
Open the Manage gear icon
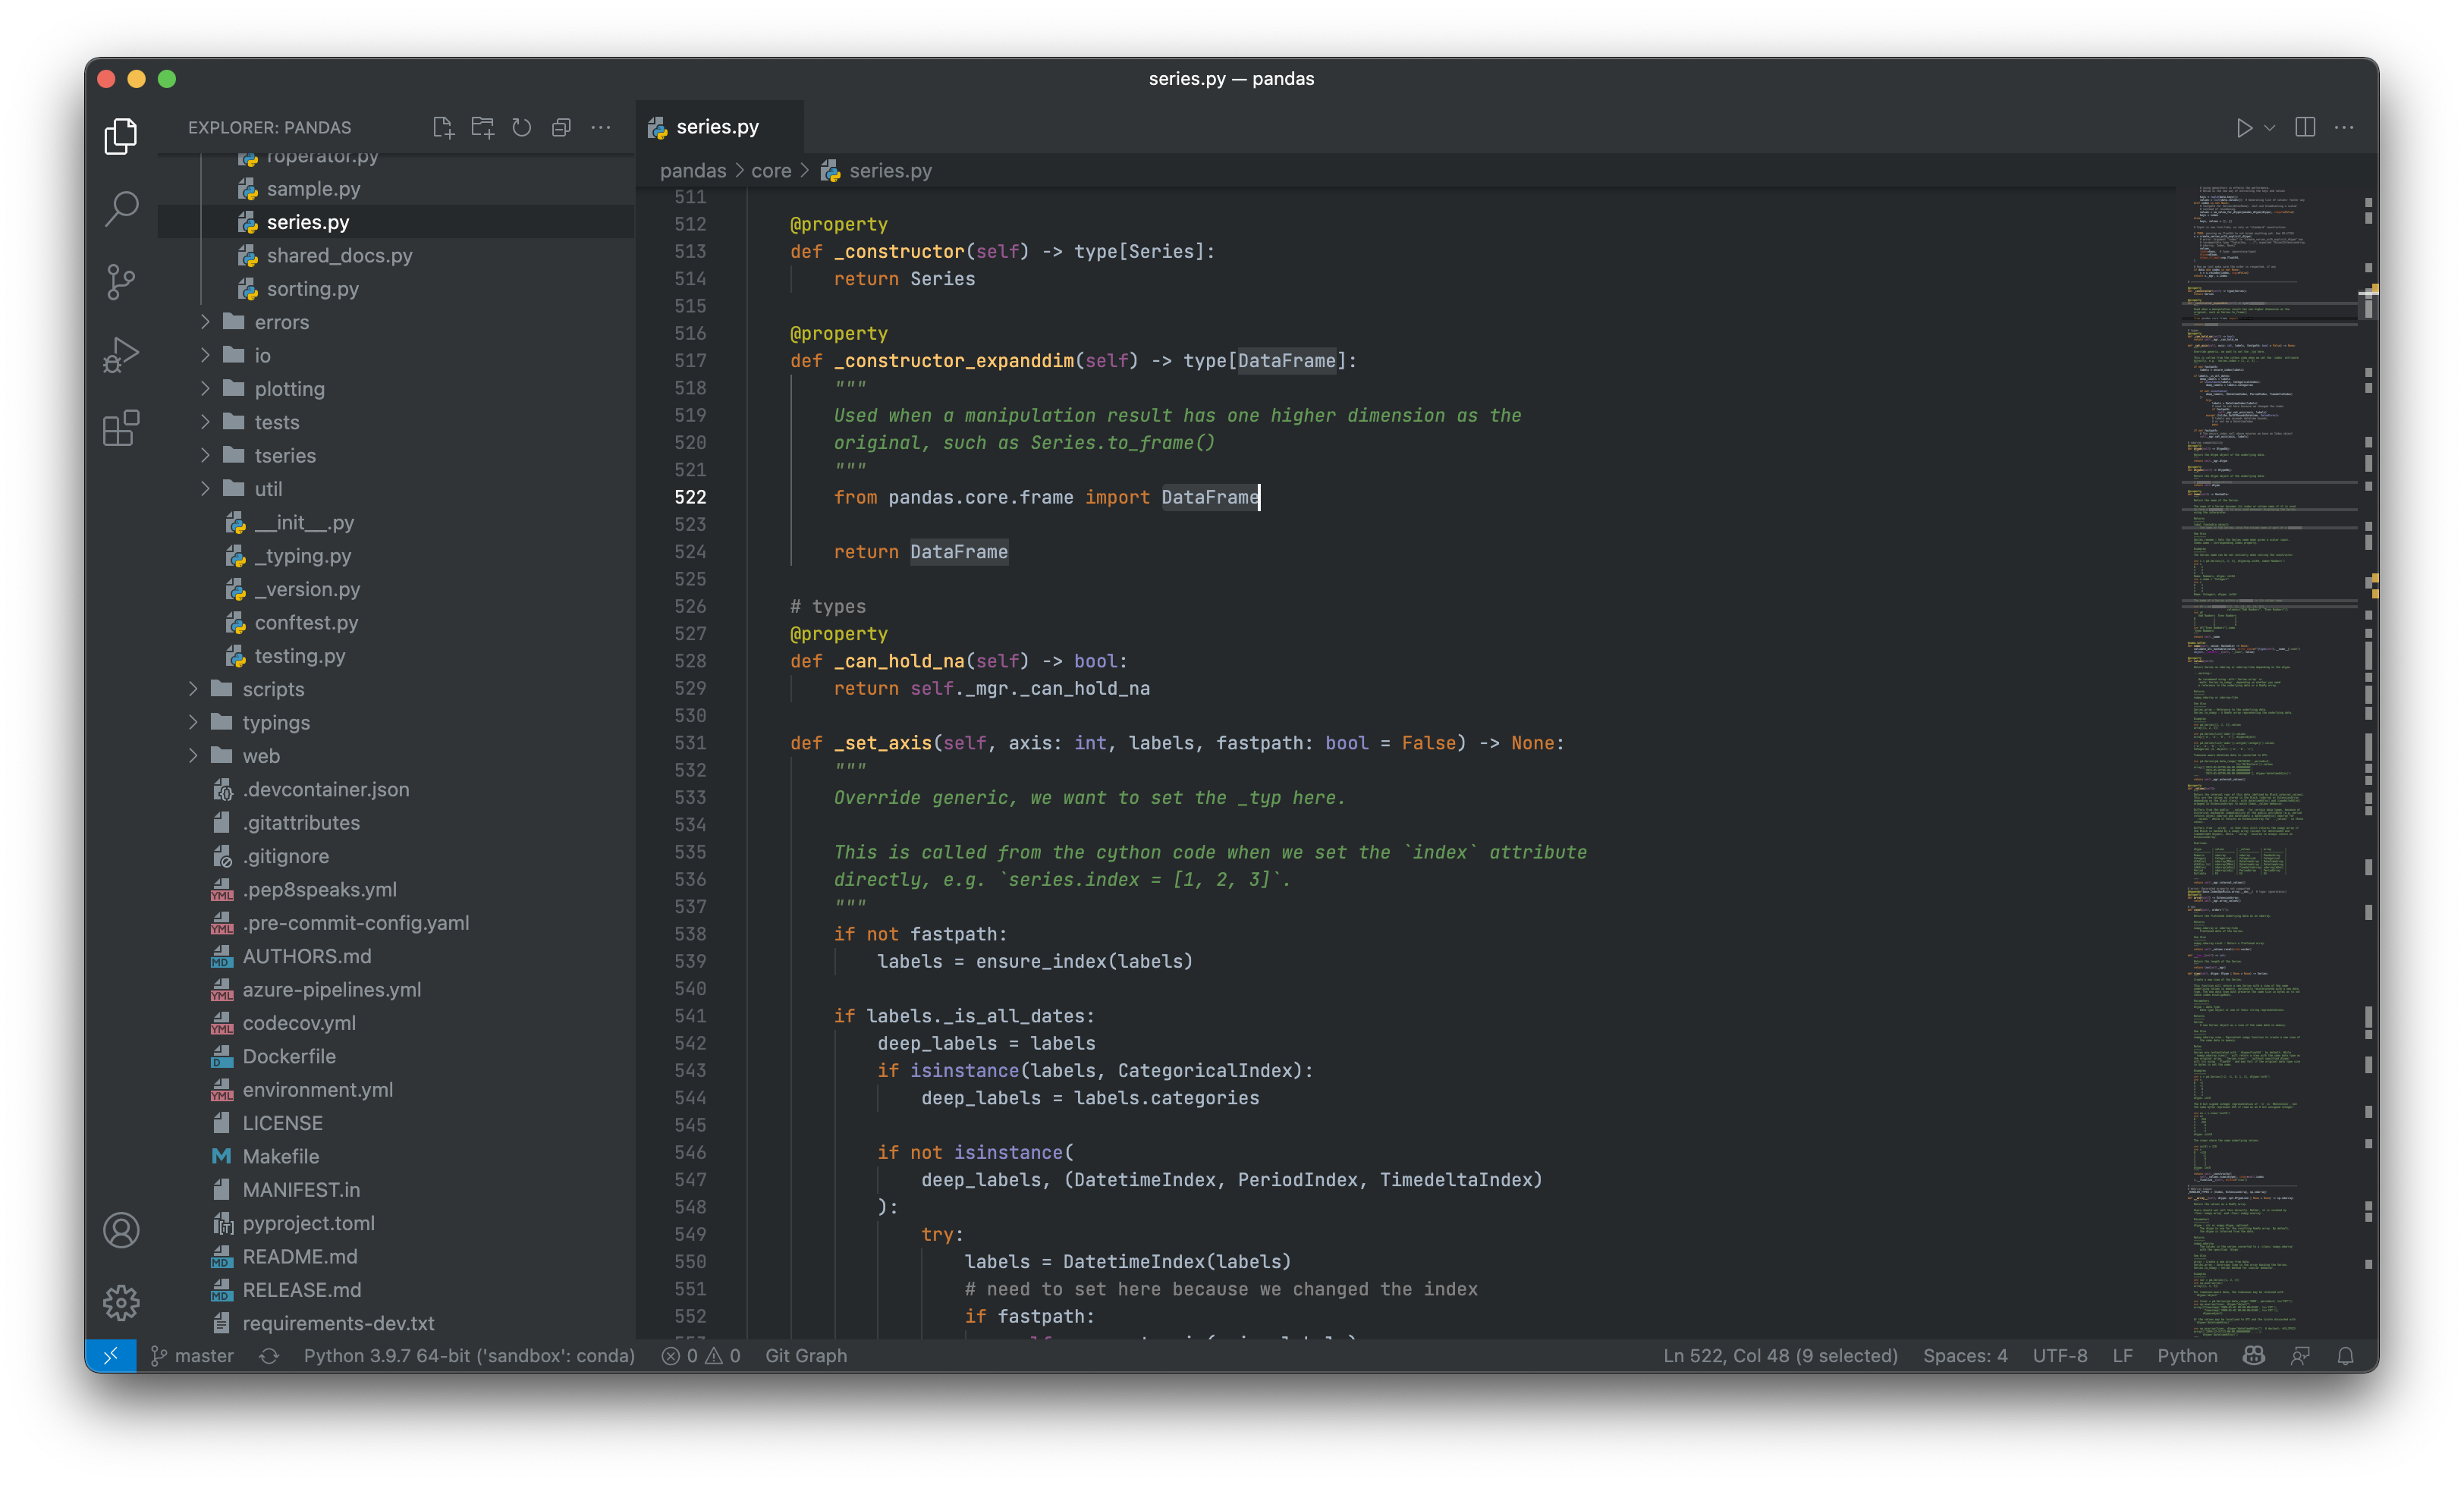[121, 1302]
